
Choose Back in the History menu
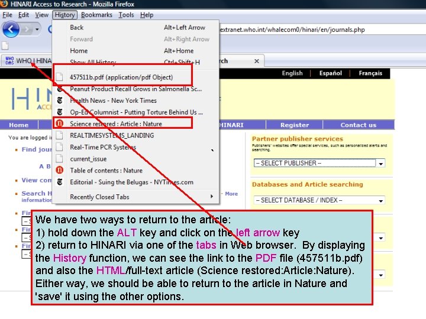[x=135, y=27]
